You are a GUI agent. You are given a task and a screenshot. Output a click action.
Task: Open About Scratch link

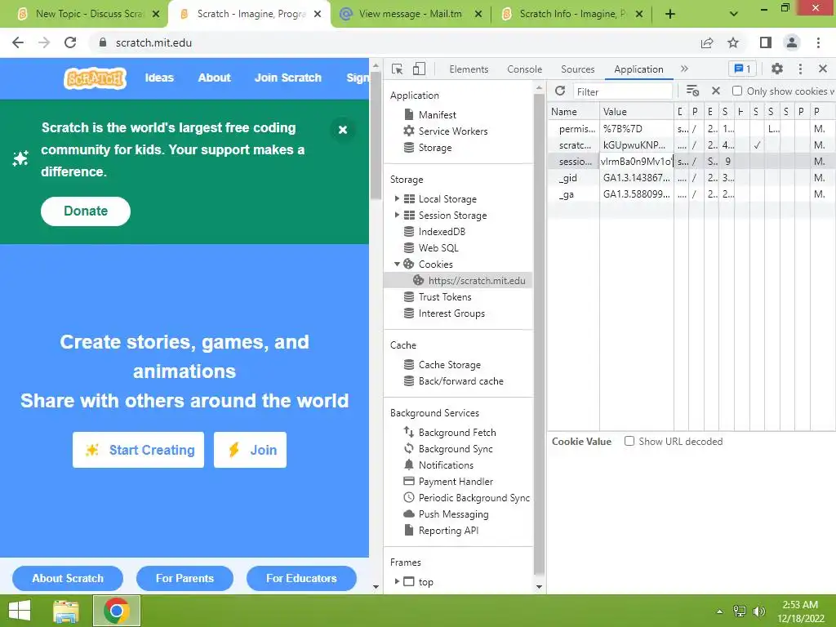click(x=68, y=579)
